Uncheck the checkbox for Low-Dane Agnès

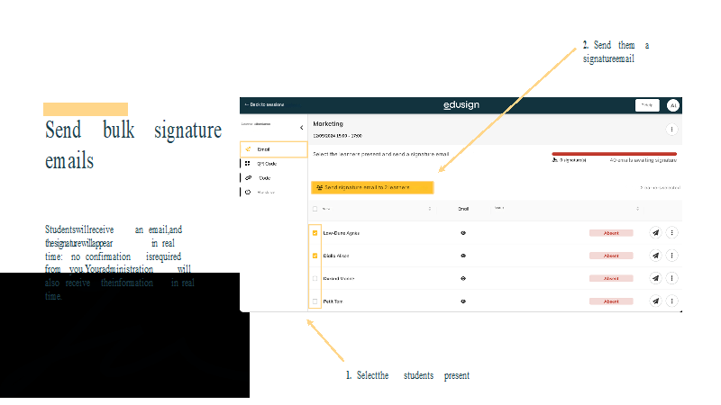pyautogui.click(x=315, y=232)
